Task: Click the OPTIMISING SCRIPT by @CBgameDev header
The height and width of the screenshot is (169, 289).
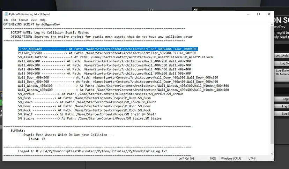Action: pos(31,24)
